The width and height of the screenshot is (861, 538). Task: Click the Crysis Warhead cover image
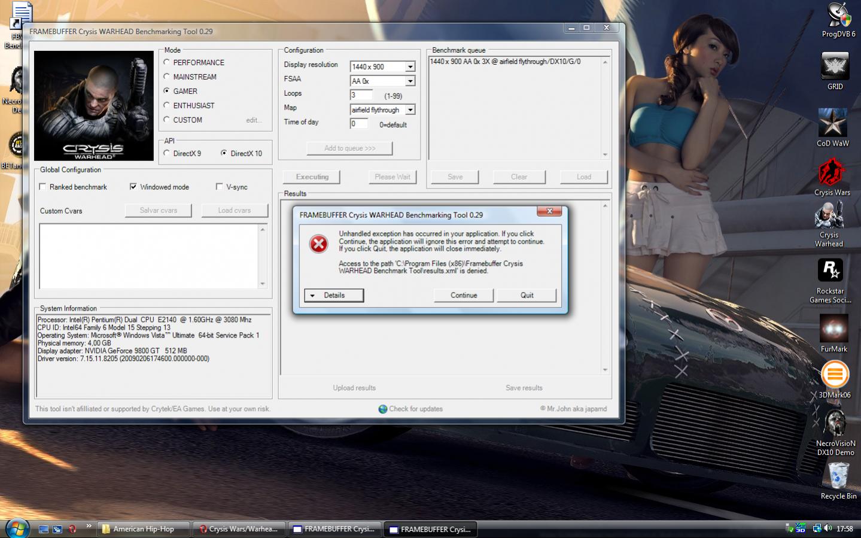(94, 106)
